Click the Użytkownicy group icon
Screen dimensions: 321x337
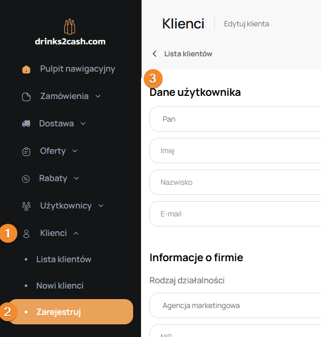(x=26, y=206)
